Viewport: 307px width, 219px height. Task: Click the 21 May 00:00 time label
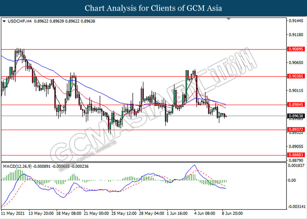[x=96, y=213]
